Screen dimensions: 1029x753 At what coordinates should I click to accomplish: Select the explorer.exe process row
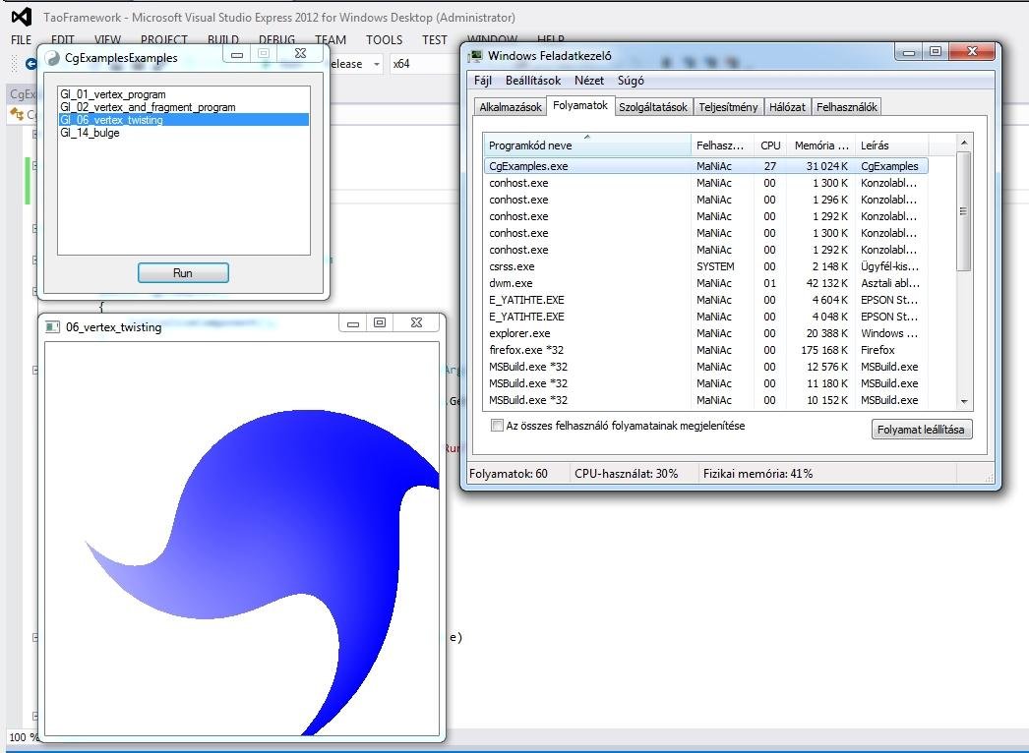point(706,333)
